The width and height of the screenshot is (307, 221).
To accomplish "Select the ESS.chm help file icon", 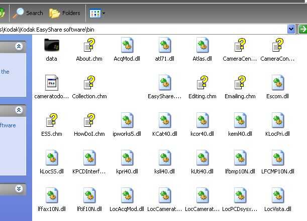I will (51, 120).
